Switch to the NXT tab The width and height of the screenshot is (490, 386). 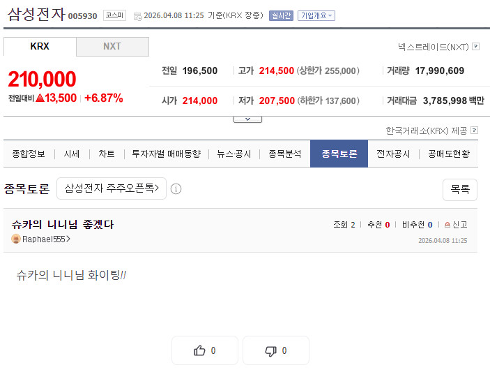pyautogui.click(x=112, y=46)
